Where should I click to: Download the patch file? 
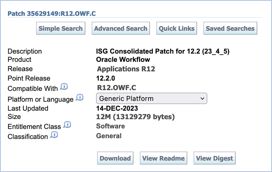coord(115,158)
